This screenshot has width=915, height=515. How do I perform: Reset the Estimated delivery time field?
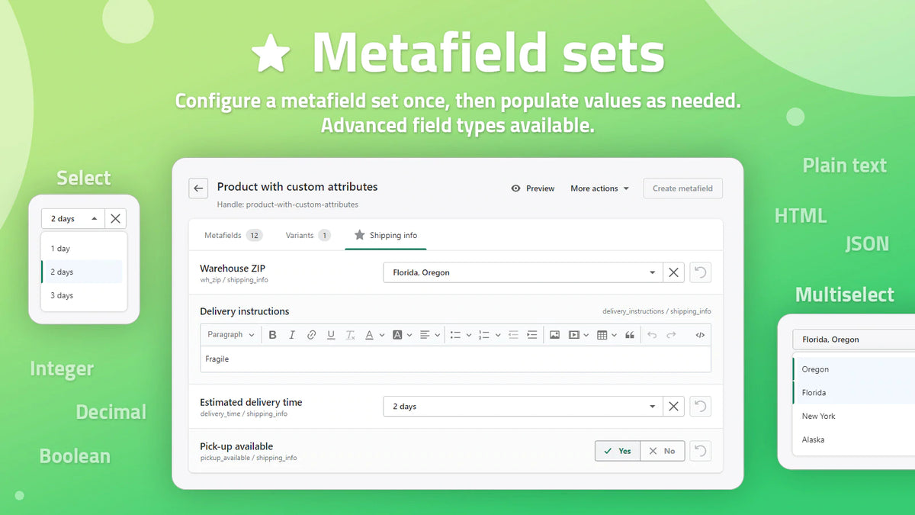point(700,407)
